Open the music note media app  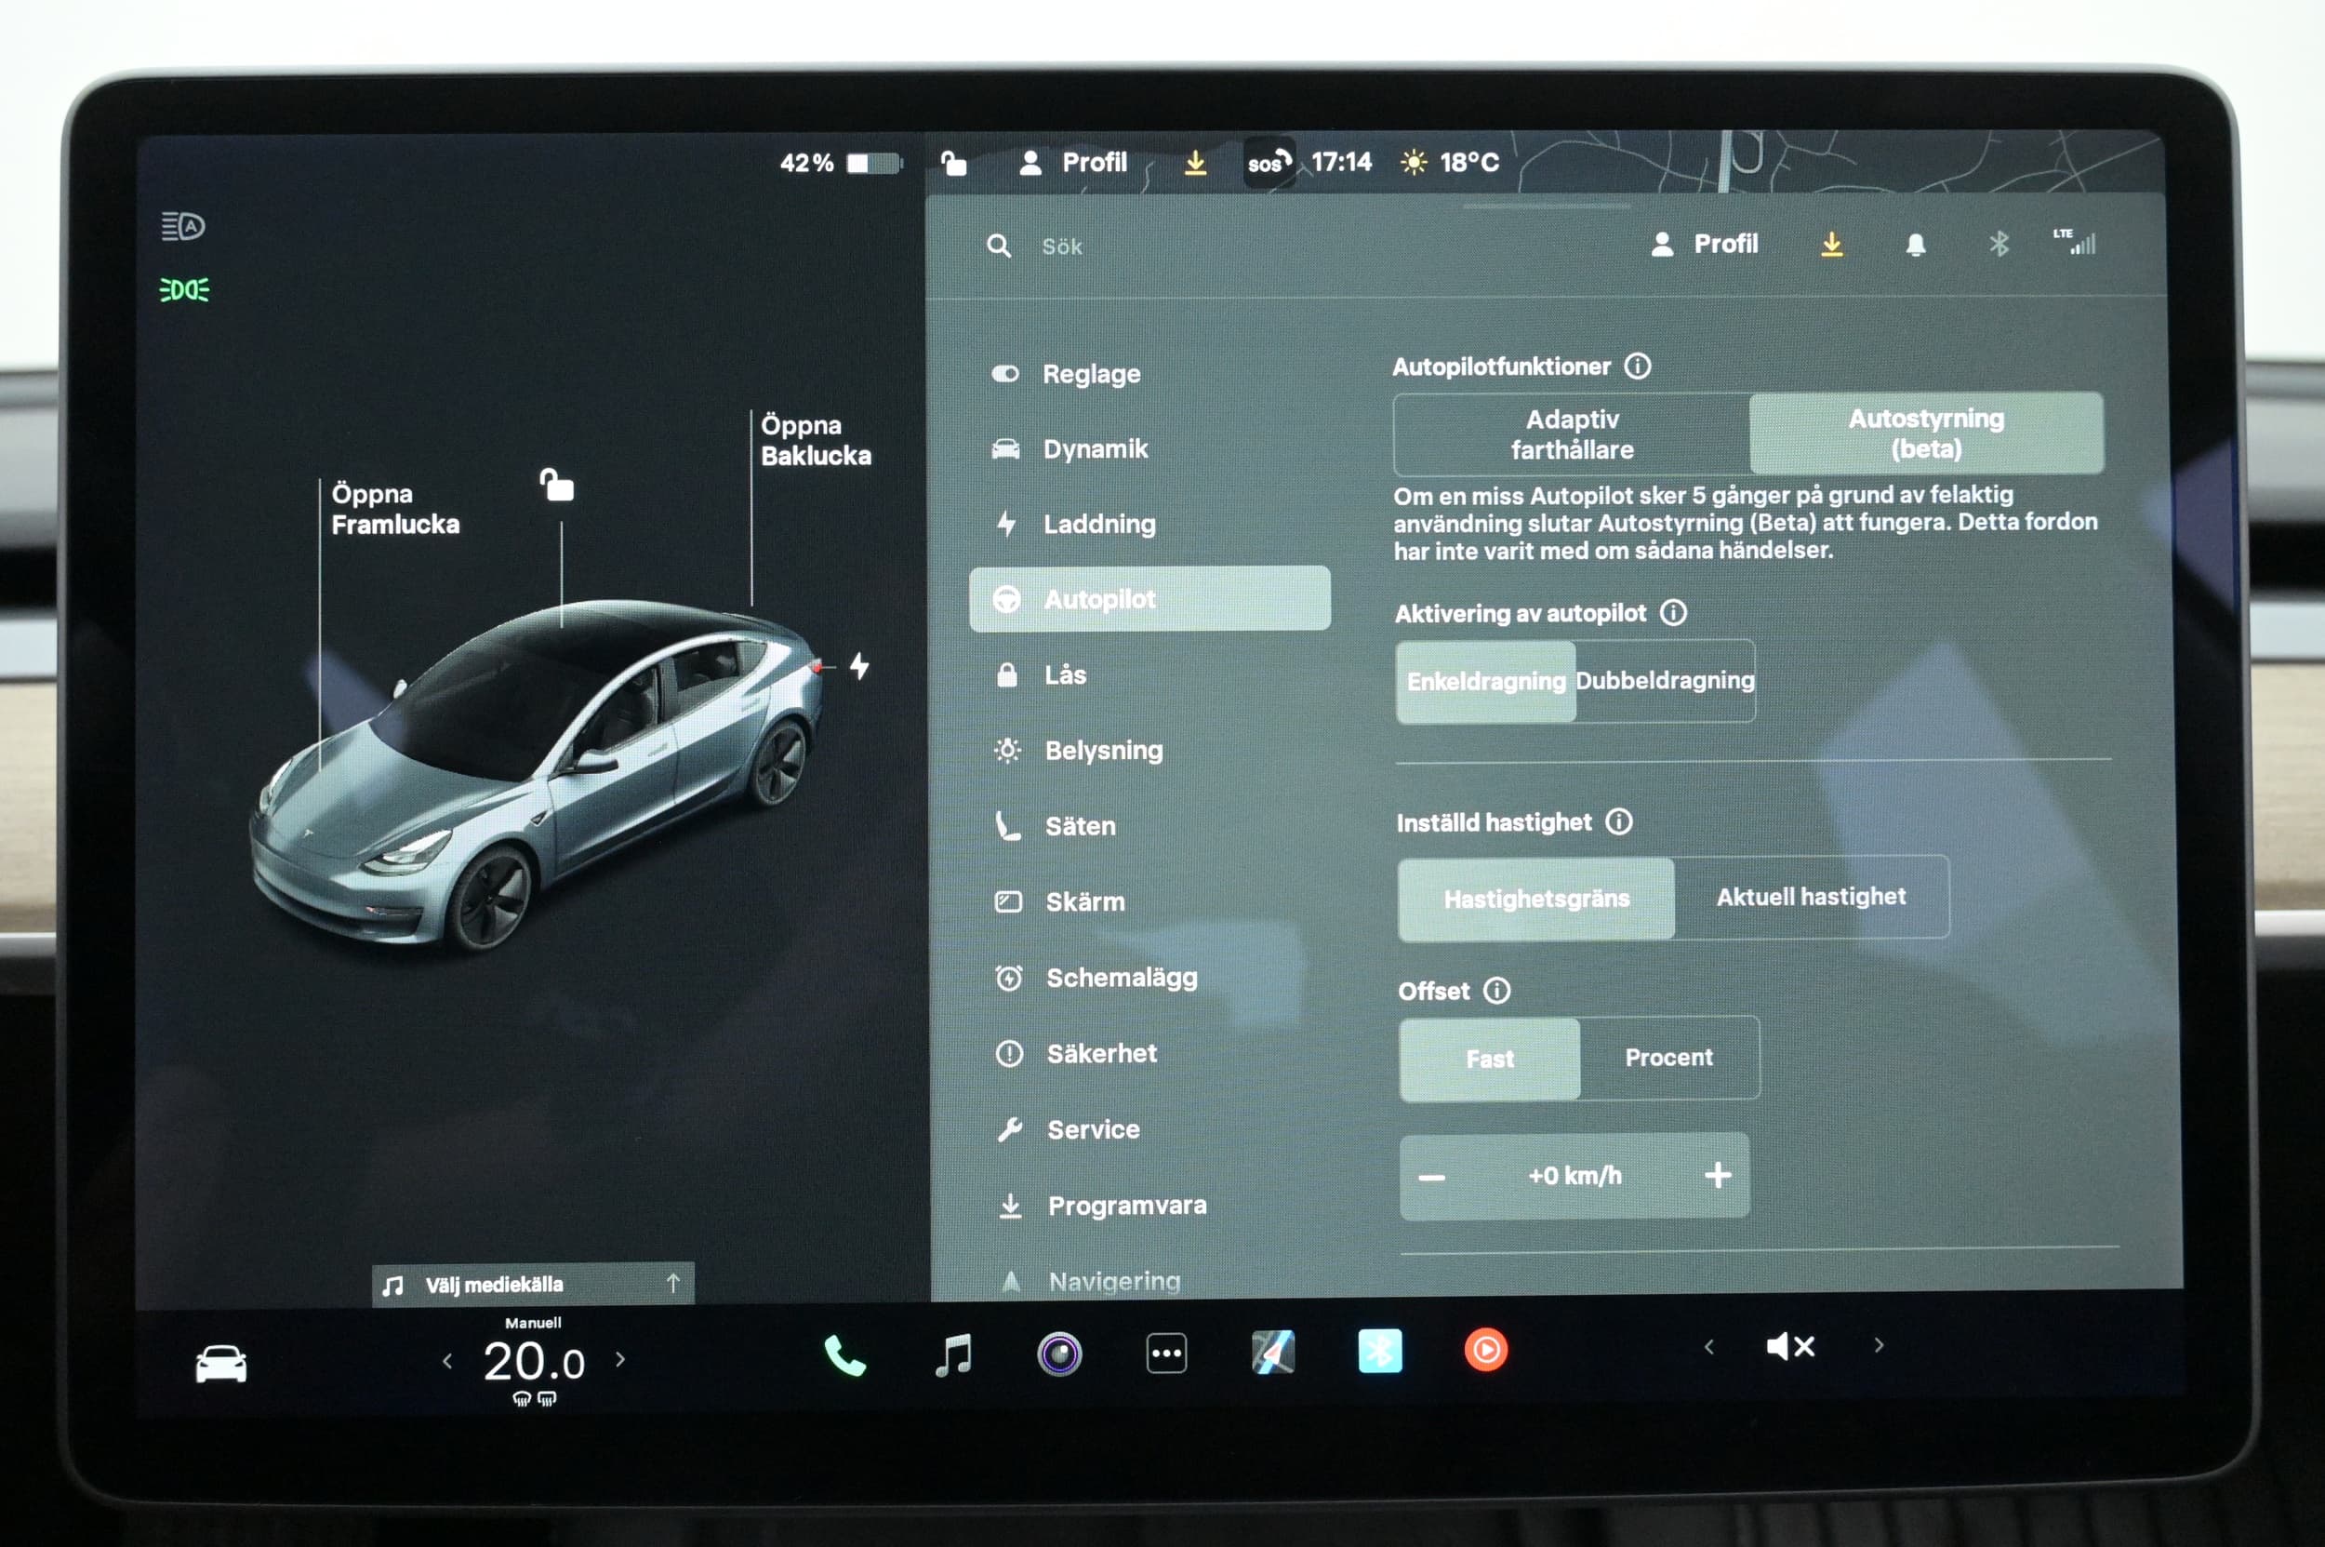(953, 1354)
